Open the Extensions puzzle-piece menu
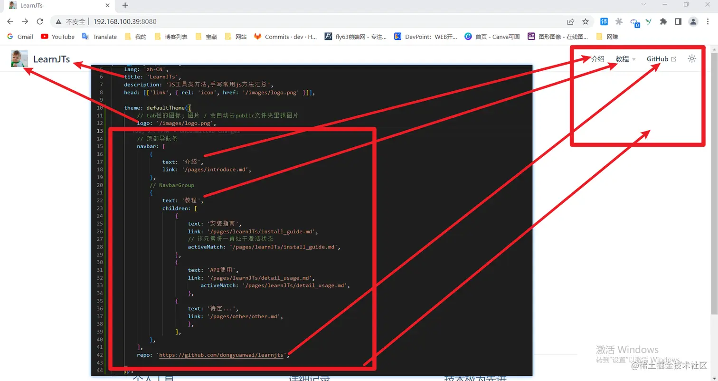Image resolution: width=718 pixels, height=381 pixels. pyautogui.click(x=663, y=21)
